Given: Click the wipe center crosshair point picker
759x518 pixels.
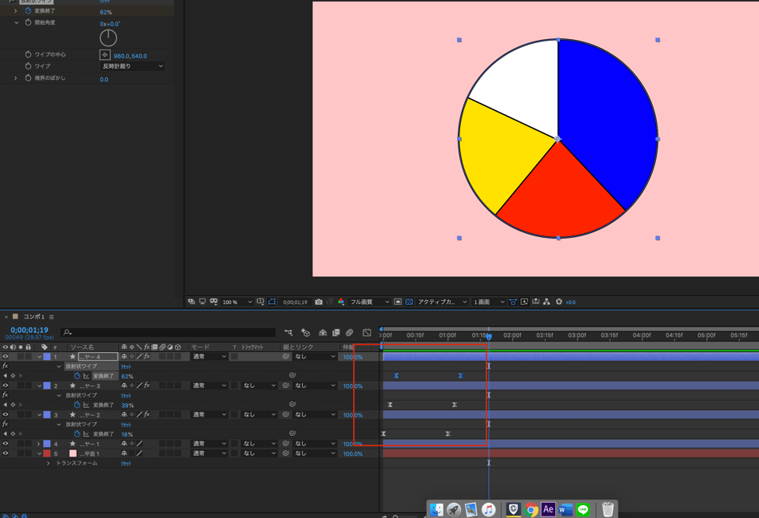Looking at the screenshot, I should (105, 55).
